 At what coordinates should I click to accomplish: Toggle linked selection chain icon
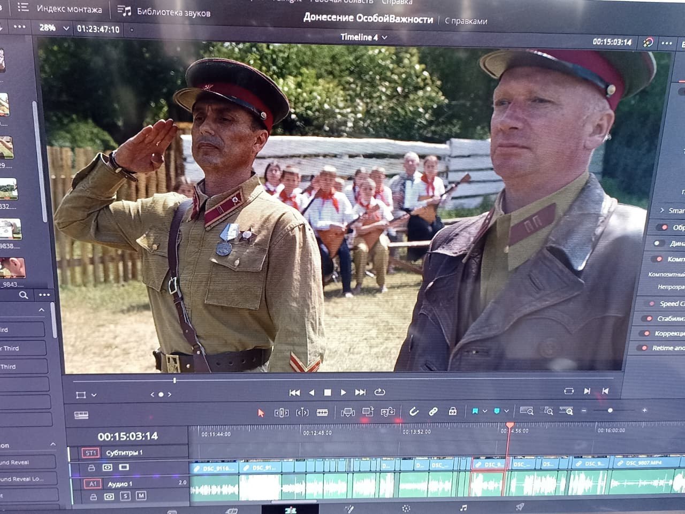point(433,411)
